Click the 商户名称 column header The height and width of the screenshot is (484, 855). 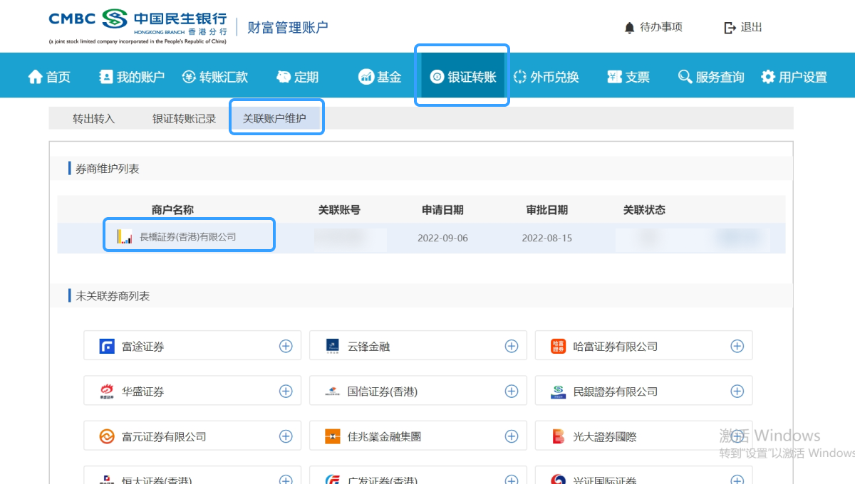172,210
